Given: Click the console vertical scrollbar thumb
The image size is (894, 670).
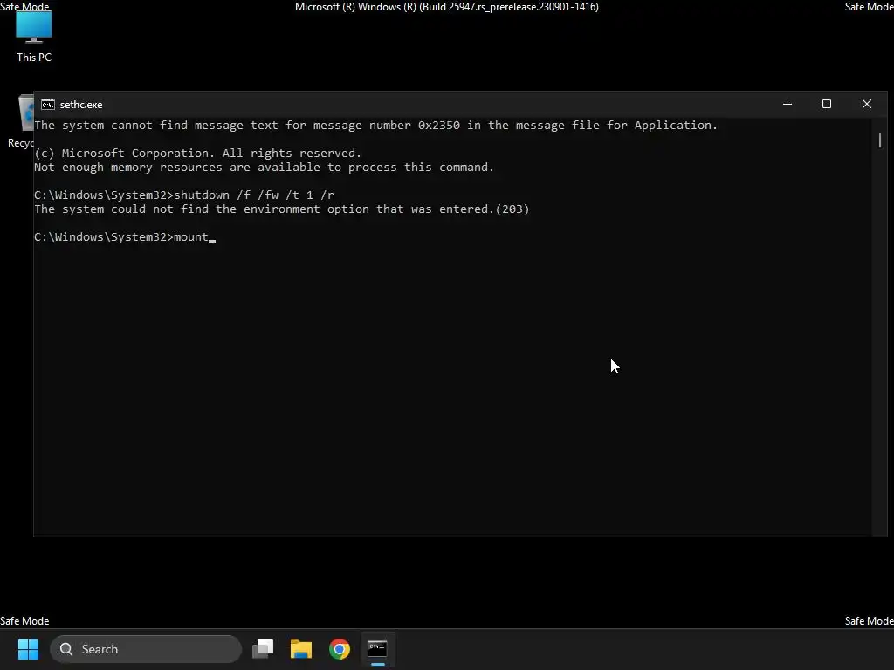Looking at the screenshot, I should pyautogui.click(x=880, y=140).
